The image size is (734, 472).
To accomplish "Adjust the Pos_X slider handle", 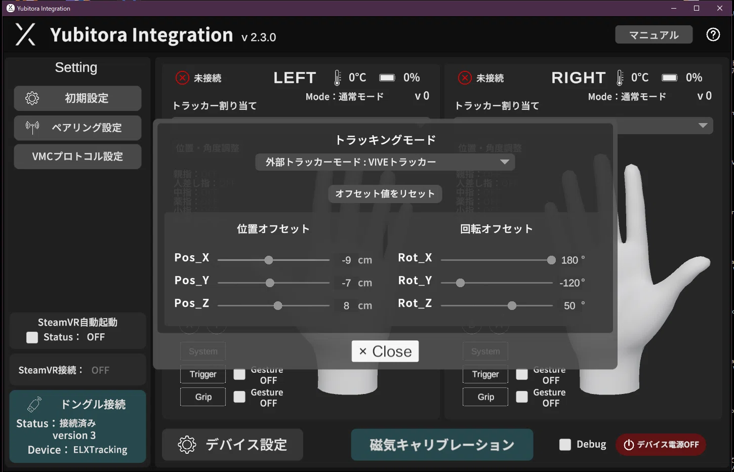I will [269, 260].
